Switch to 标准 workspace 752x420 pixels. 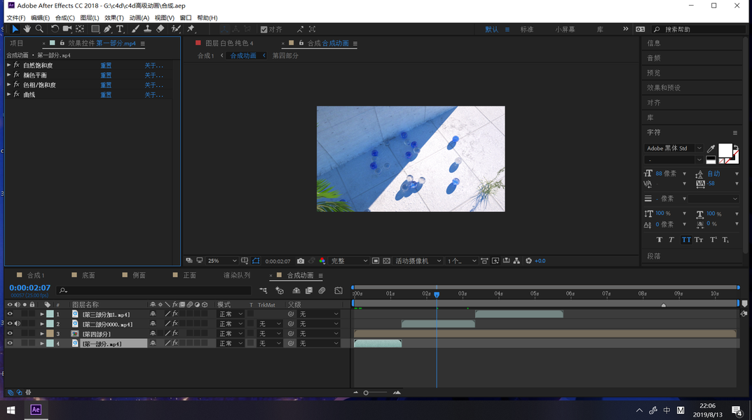(x=527, y=29)
